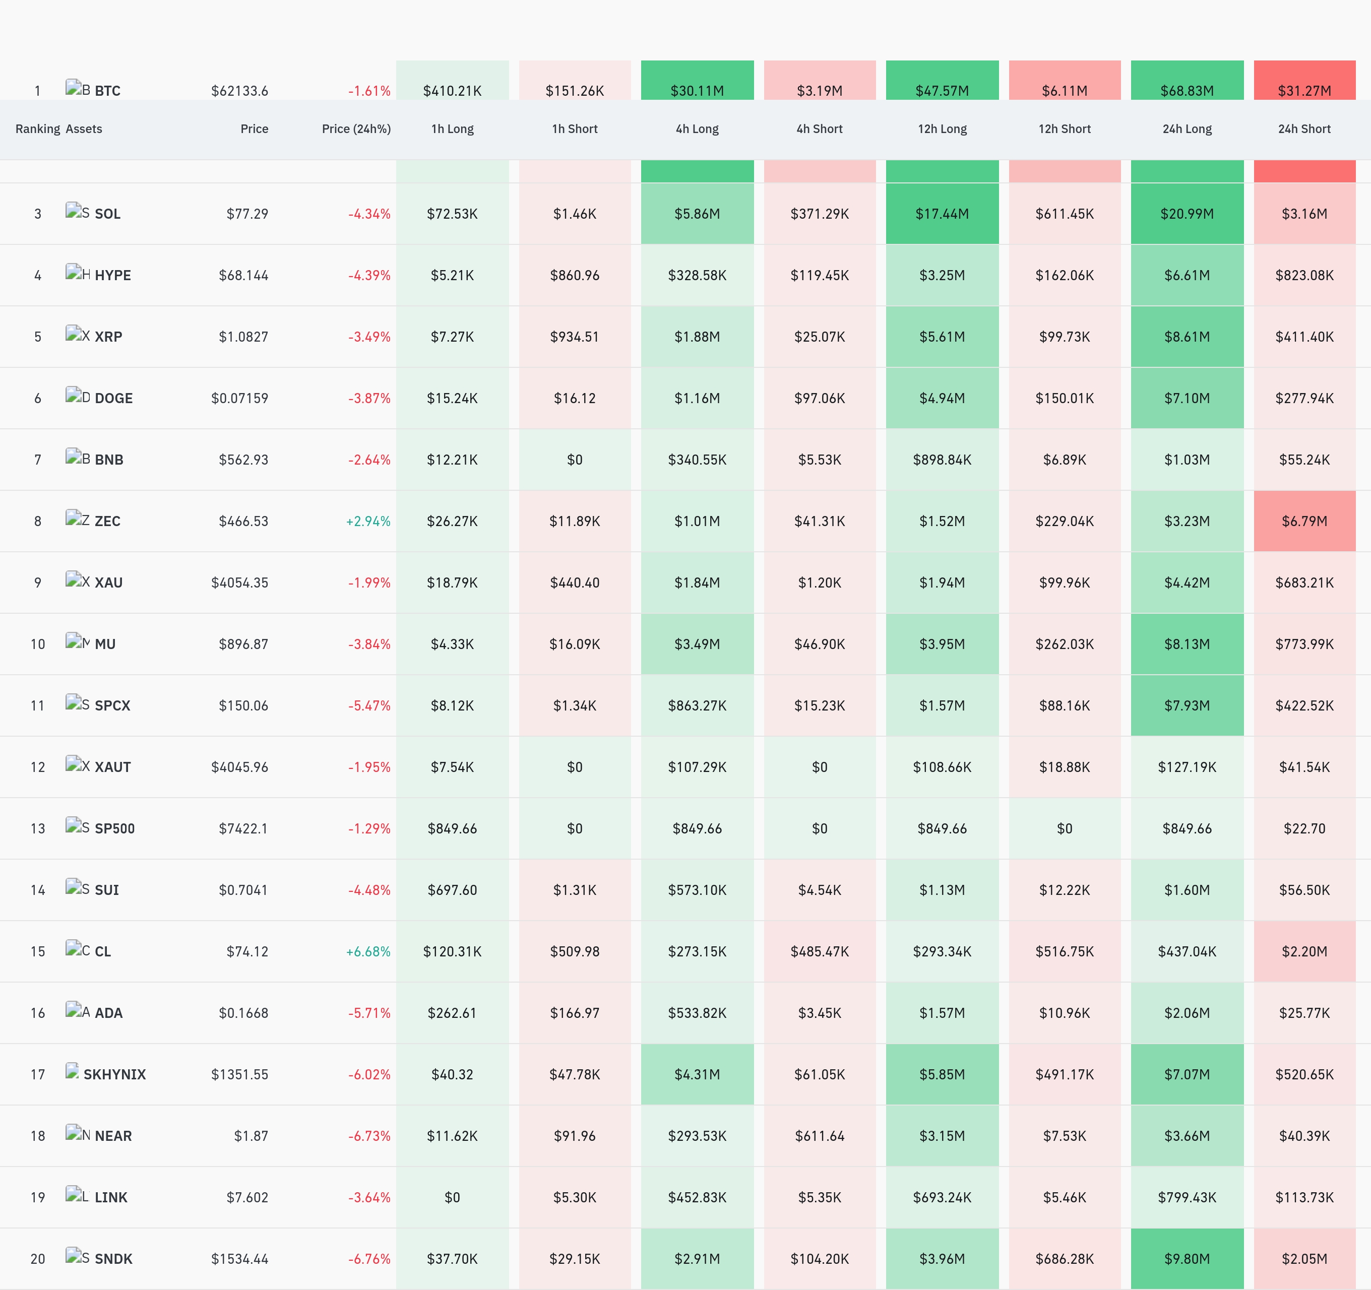The width and height of the screenshot is (1371, 1290).
Task: Click the DOGE asset icon
Action: [77, 396]
